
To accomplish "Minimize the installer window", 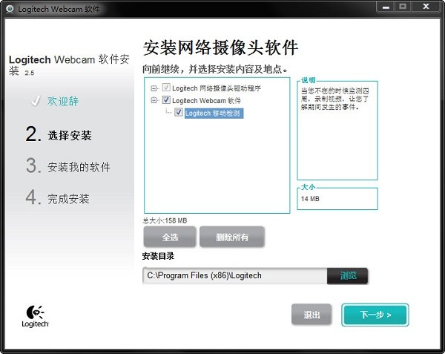I will (x=386, y=7).
